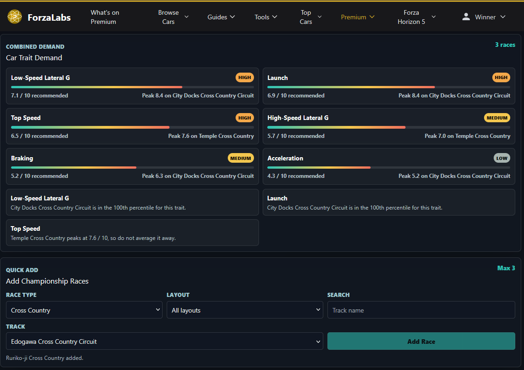
Task: Select the Race Type Cross Country dropdown
Action: 84,310
